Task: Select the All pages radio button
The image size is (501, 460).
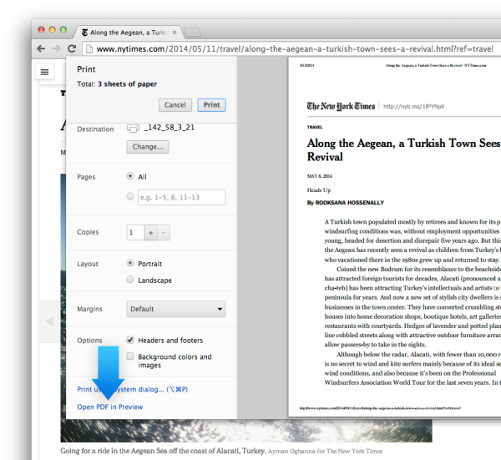Action: pos(130,177)
